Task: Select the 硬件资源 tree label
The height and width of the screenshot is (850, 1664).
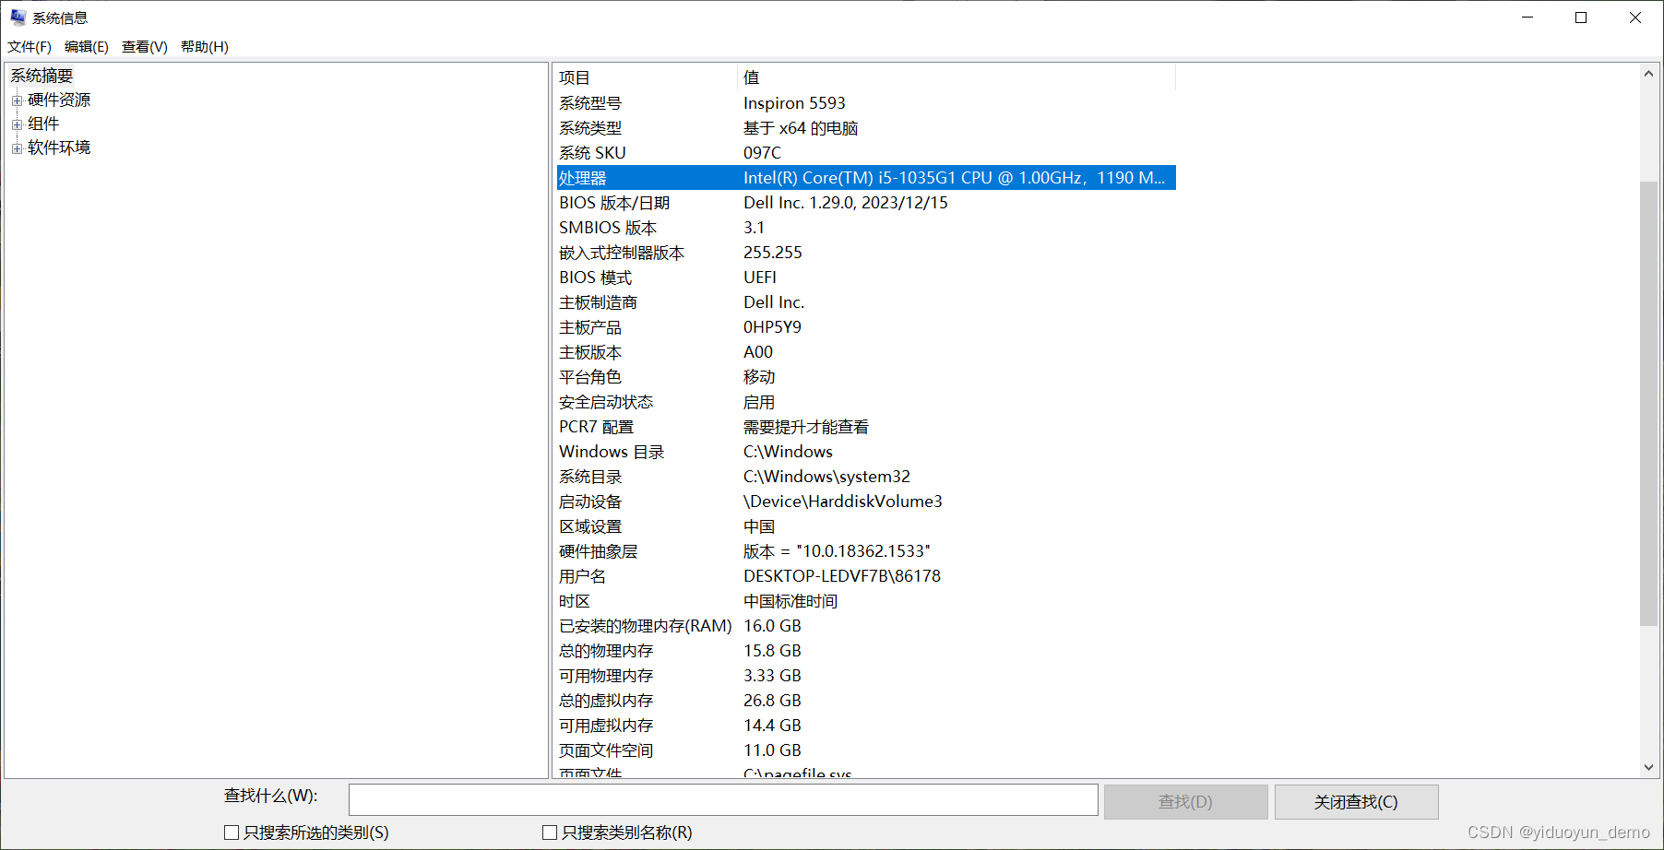Action: pyautogui.click(x=59, y=100)
